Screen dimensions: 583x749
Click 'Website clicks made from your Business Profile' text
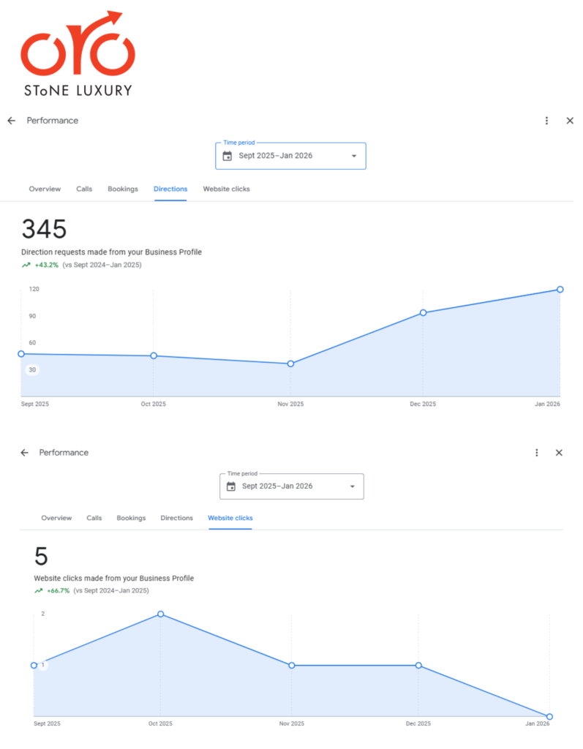point(113,579)
